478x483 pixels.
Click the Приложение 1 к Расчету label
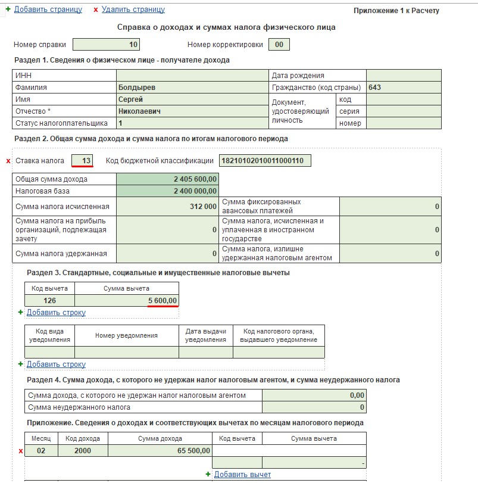[x=396, y=11]
